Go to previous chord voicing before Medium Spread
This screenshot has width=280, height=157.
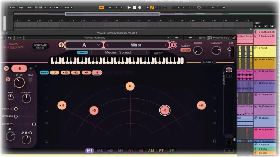click(x=91, y=53)
